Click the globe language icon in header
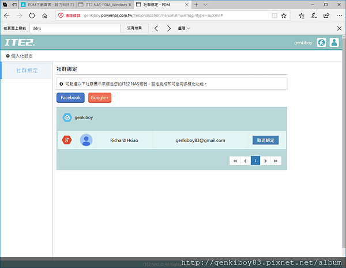346x268 pixels. coord(322,43)
